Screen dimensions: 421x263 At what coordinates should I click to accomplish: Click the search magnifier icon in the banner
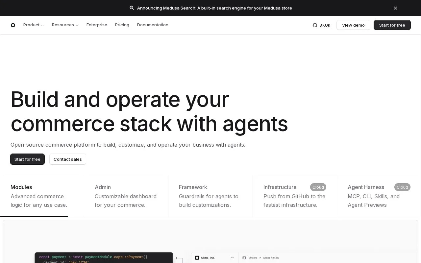tap(132, 8)
